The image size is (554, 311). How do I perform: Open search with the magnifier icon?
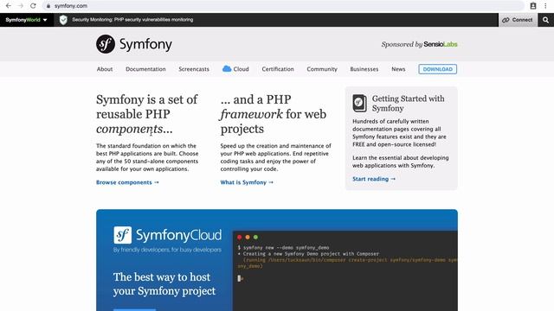tap(546, 20)
